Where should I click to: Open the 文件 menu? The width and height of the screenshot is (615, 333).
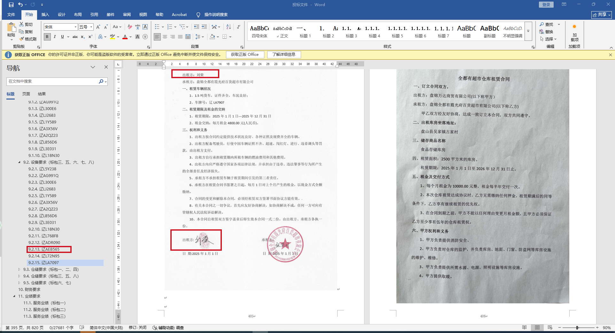(11, 15)
